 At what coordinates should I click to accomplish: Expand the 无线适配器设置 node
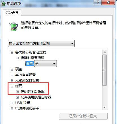(12, 80)
